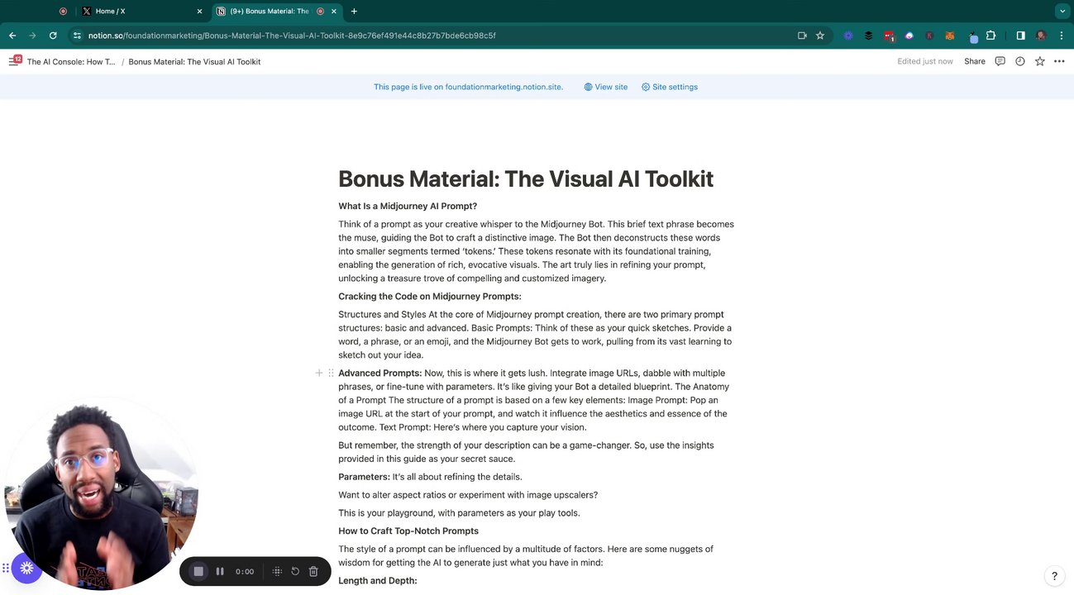The height and width of the screenshot is (595, 1074).
Task: Go back to previous page
Action: tap(12, 36)
